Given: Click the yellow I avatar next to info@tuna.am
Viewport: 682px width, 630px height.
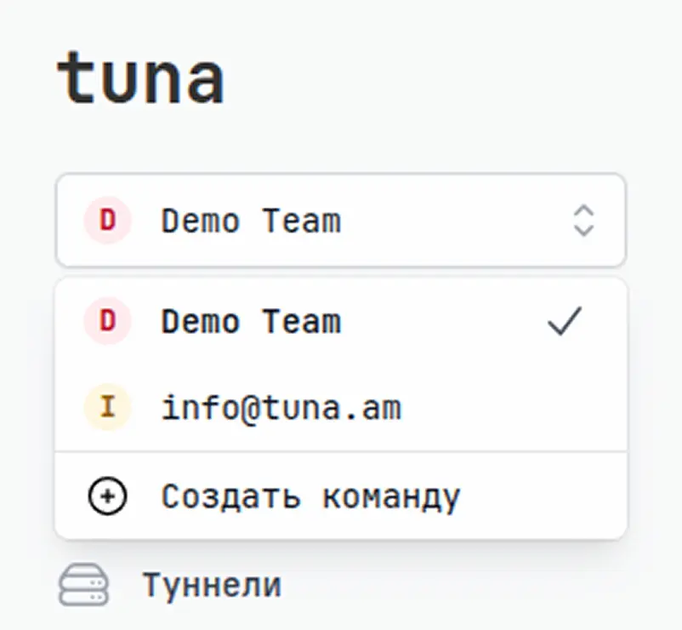Looking at the screenshot, I should (x=105, y=407).
